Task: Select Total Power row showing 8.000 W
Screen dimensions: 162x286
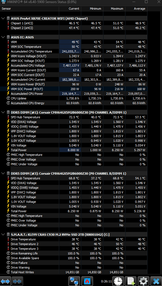Action: point(74,150)
